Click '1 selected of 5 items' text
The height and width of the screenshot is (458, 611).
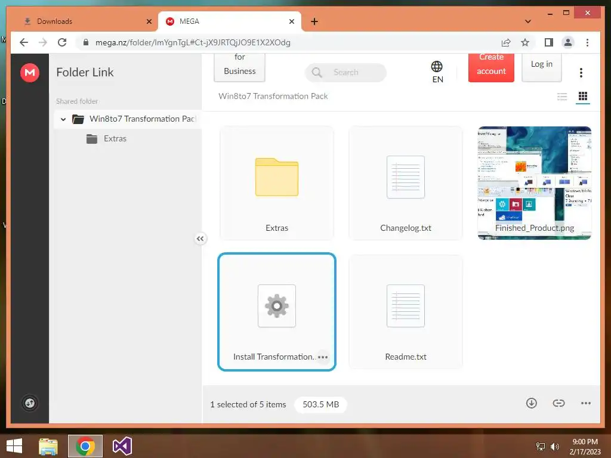pyautogui.click(x=248, y=404)
